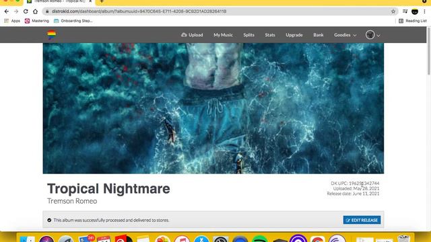The image size is (431, 242).
Task: Open the Mastering bookmark
Action: [x=37, y=21]
